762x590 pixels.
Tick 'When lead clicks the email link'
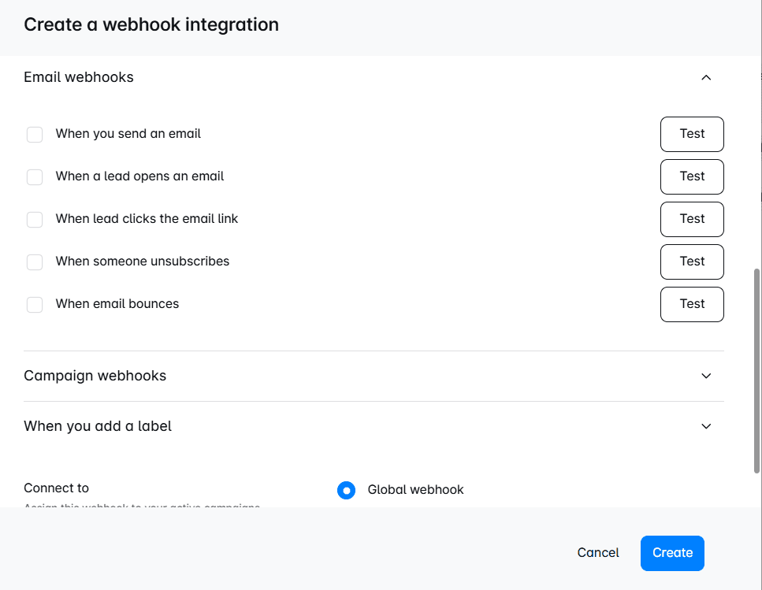tap(35, 219)
